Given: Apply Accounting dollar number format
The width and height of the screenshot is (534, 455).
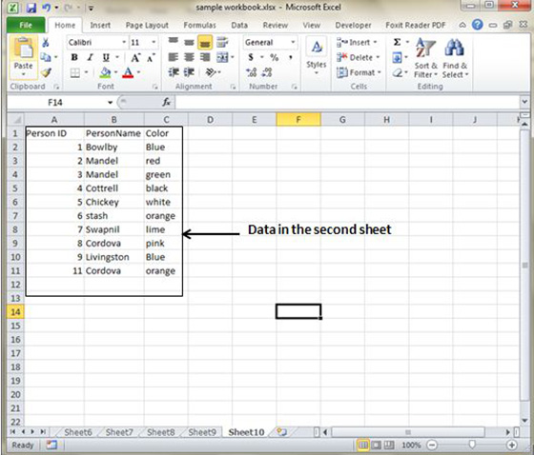Looking at the screenshot, I should (x=251, y=57).
